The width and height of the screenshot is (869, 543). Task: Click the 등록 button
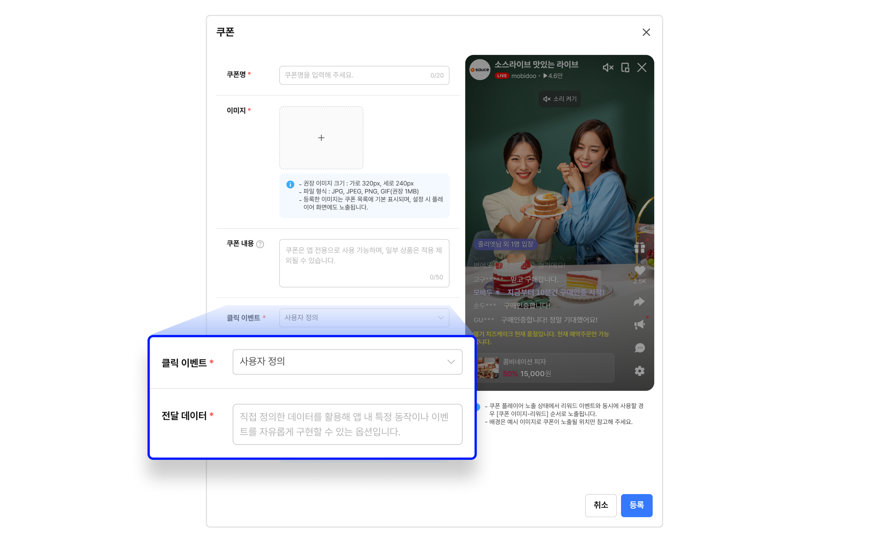click(x=637, y=505)
